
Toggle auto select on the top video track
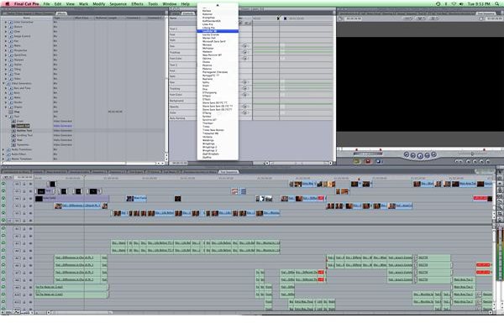click(x=30, y=184)
